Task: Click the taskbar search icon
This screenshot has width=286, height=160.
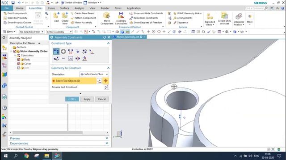Action: pyautogui.click(x=16, y=156)
